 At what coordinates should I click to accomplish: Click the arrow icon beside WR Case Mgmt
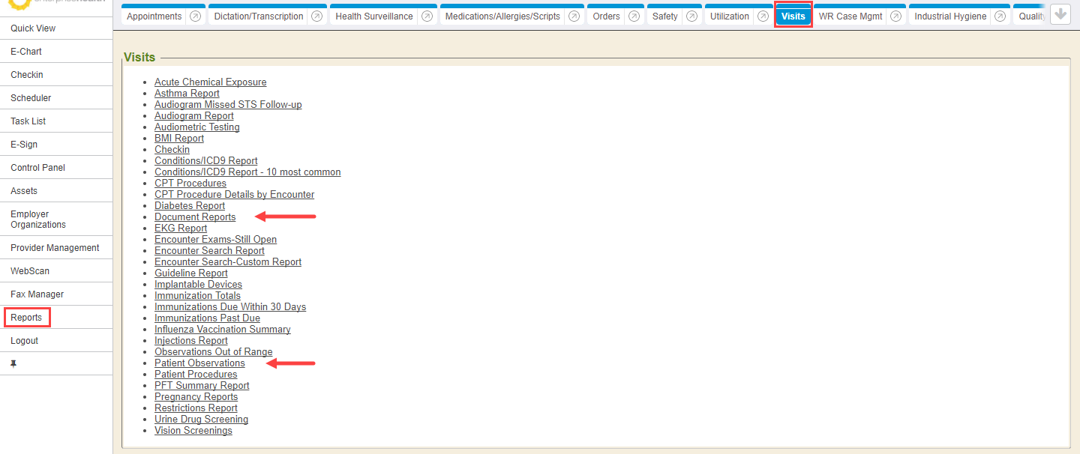pos(895,16)
